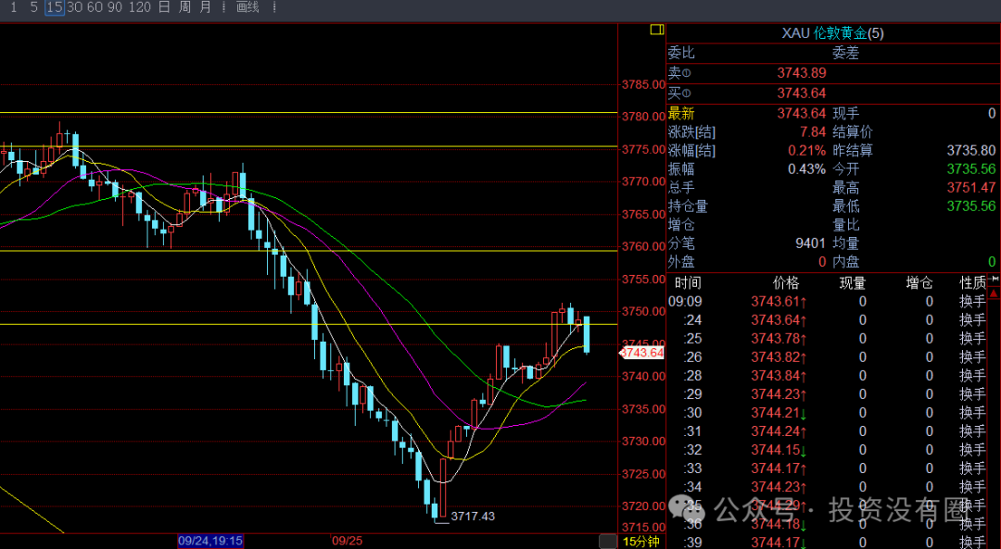Click the 昨结算 value 3735.80
This screenshot has width=1001, height=549.
(971, 151)
